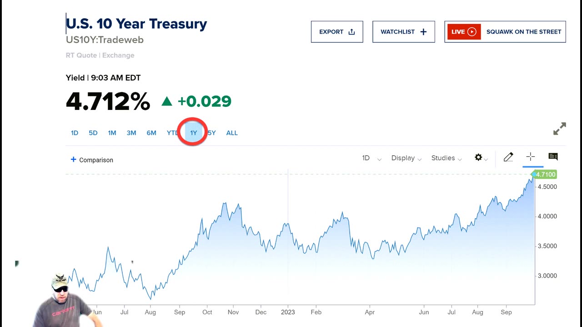Click the Export share button
This screenshot has width=582, height=327.
point(337,32)
